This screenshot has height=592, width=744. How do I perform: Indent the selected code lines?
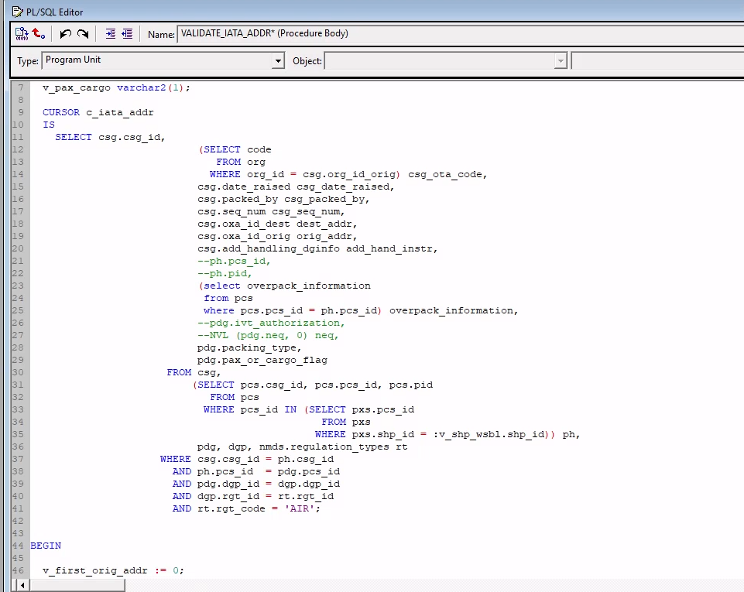point(110,33)
